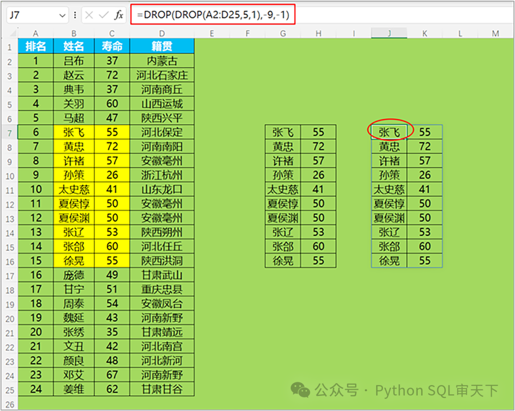515x411 pixels.
Task: Click the Insert Function fx icon
Action: pos(119,15)
